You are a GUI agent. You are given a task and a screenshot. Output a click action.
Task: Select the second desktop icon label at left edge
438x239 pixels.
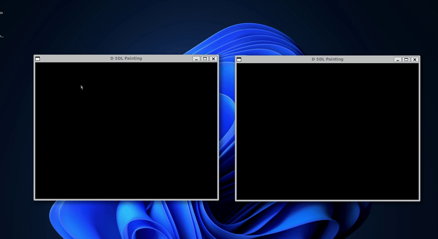2,36
